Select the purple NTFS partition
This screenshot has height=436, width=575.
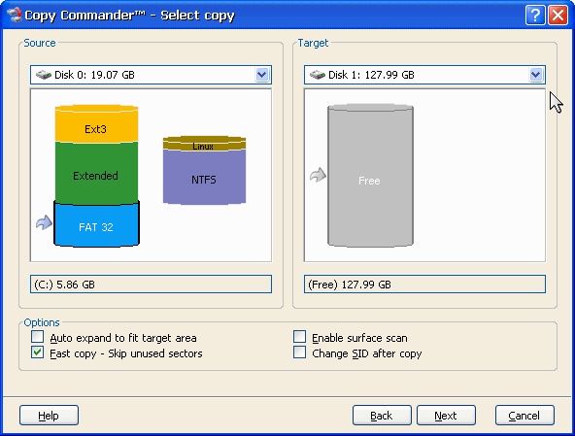point(204,177)
